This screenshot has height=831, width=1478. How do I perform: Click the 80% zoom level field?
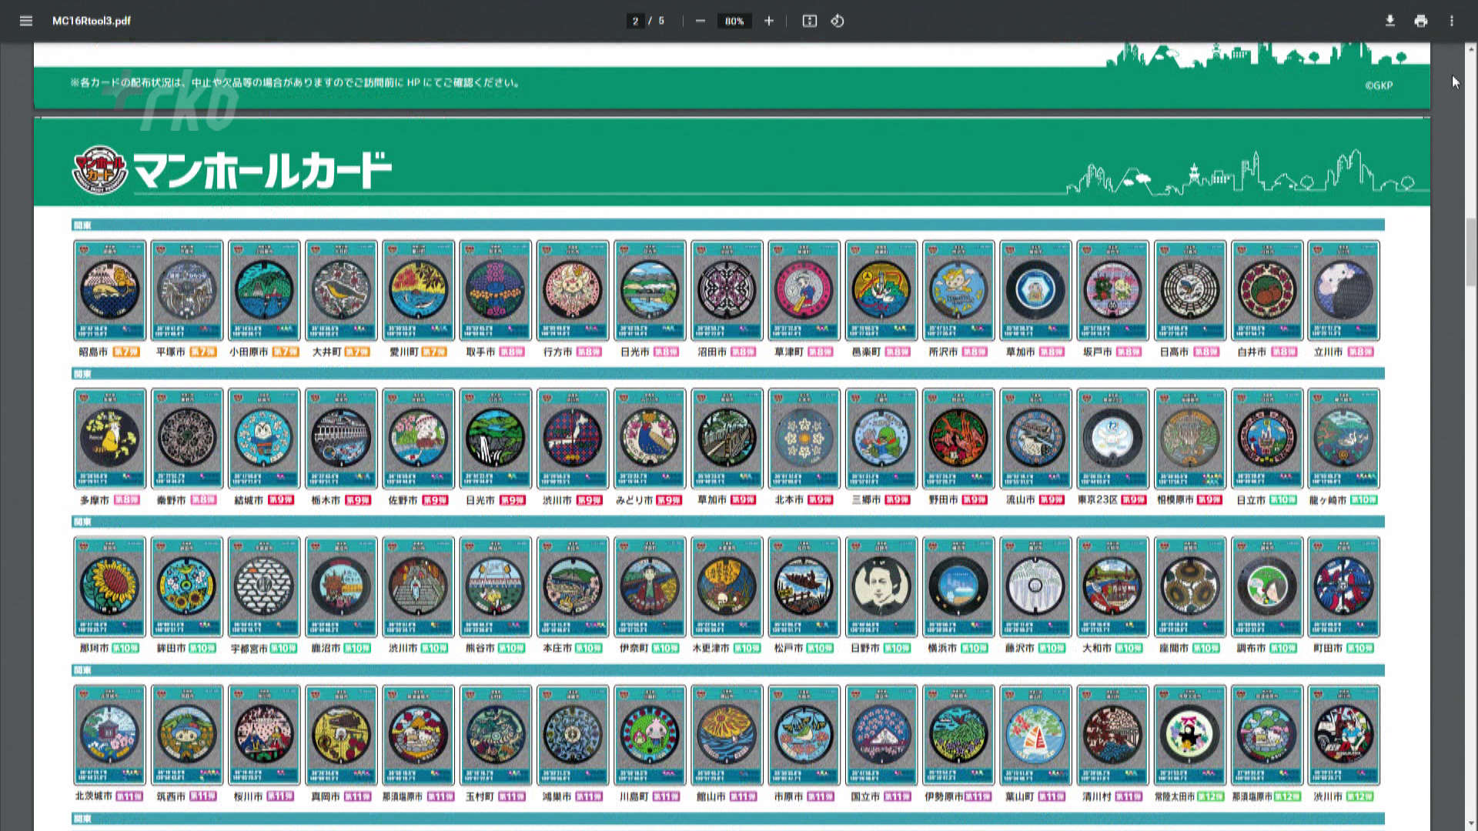click(734, 21)
